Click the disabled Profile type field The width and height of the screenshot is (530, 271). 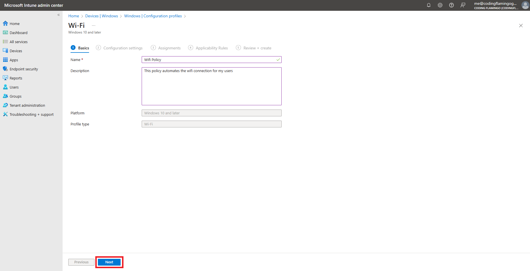point(212,124)
